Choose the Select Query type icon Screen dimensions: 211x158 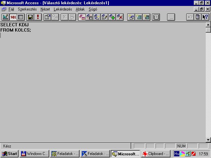(x=82, y=17)
